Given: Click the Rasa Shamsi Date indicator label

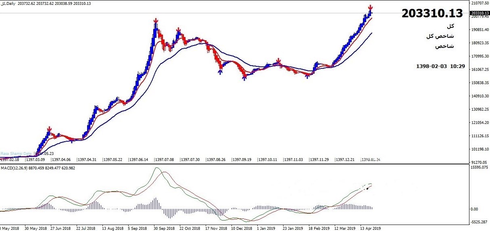Looking at the screenshot, I should pyautogui.click(x=16, y=154).
